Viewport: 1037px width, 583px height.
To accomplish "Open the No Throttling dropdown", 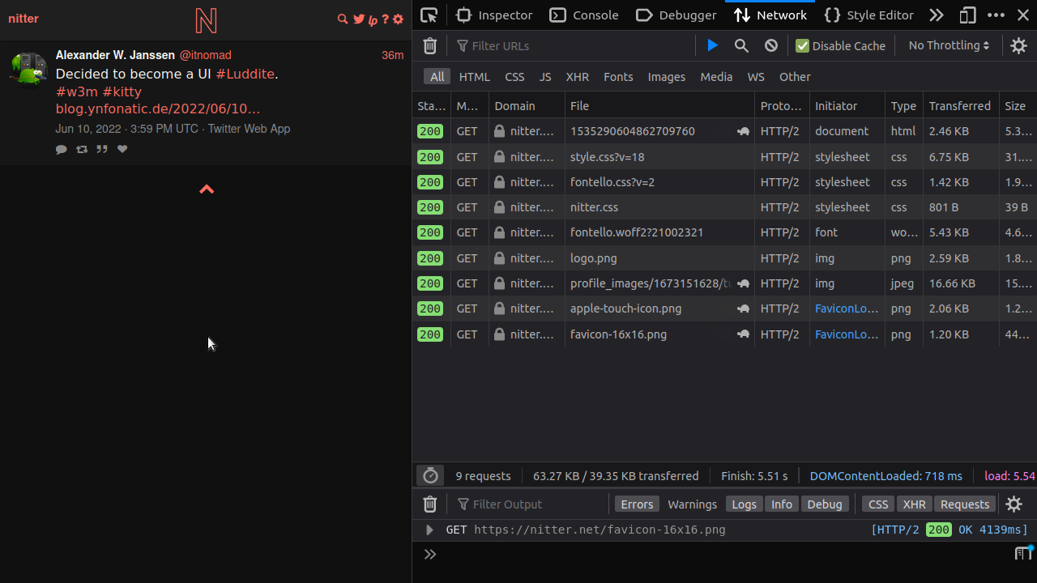I will click(x=949, y=46).
